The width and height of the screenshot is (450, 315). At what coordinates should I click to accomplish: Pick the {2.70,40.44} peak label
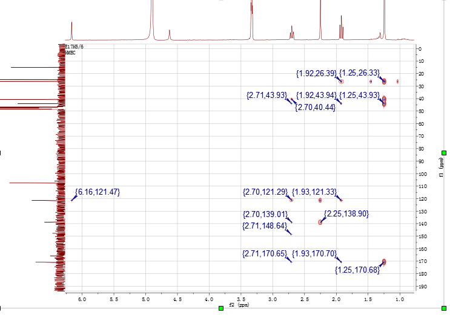316,108
